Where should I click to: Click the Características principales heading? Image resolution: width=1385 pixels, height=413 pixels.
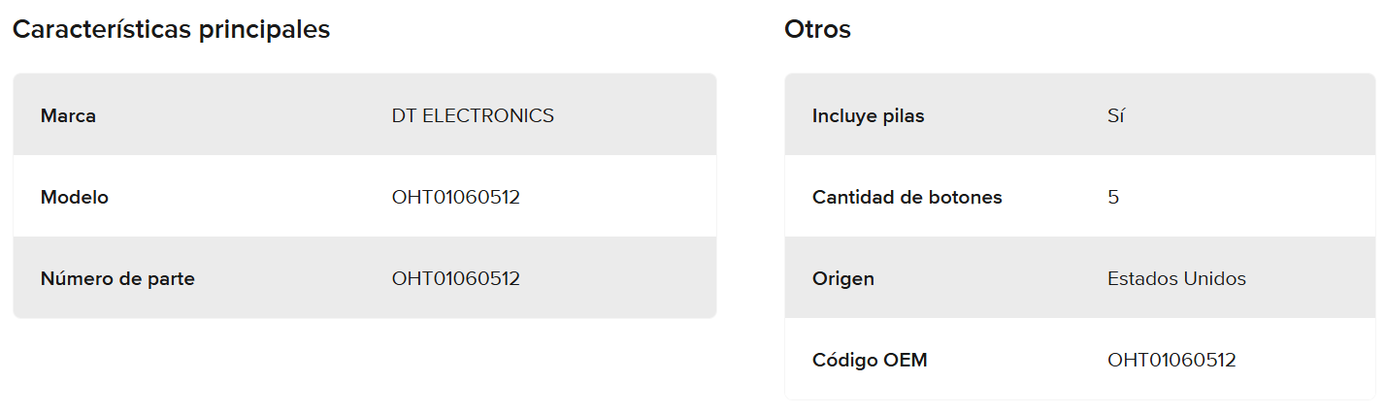point(171,30)
